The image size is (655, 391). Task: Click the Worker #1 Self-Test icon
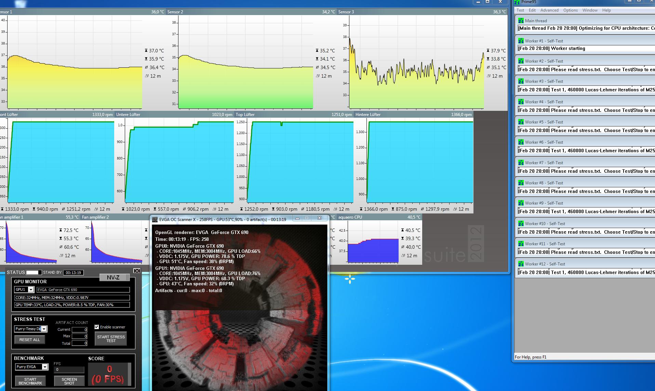521,41
